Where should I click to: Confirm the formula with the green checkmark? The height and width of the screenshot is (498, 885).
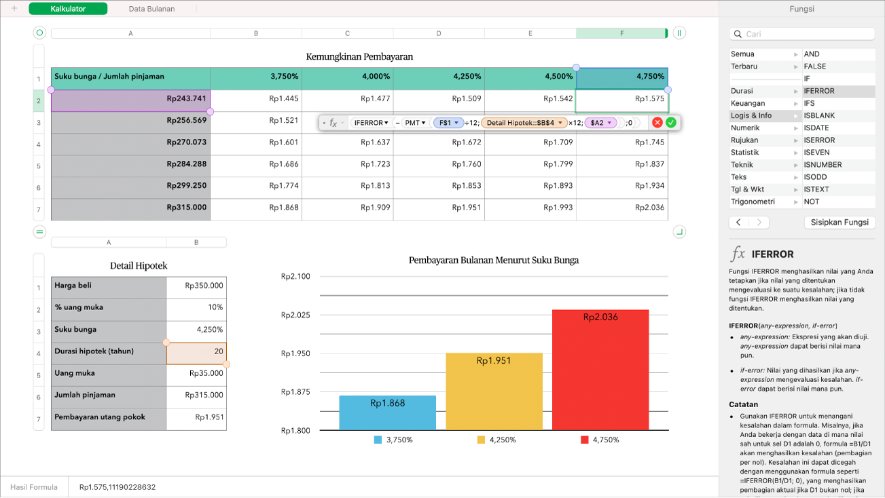672,123
